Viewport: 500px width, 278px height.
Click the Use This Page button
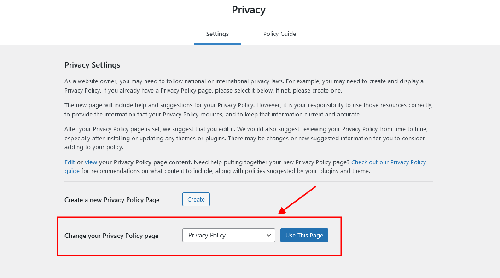pos(304,235)
